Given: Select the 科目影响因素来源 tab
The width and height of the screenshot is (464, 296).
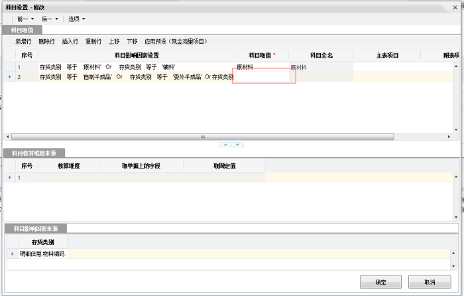Looking at the screenshot, I should point(36,228).
